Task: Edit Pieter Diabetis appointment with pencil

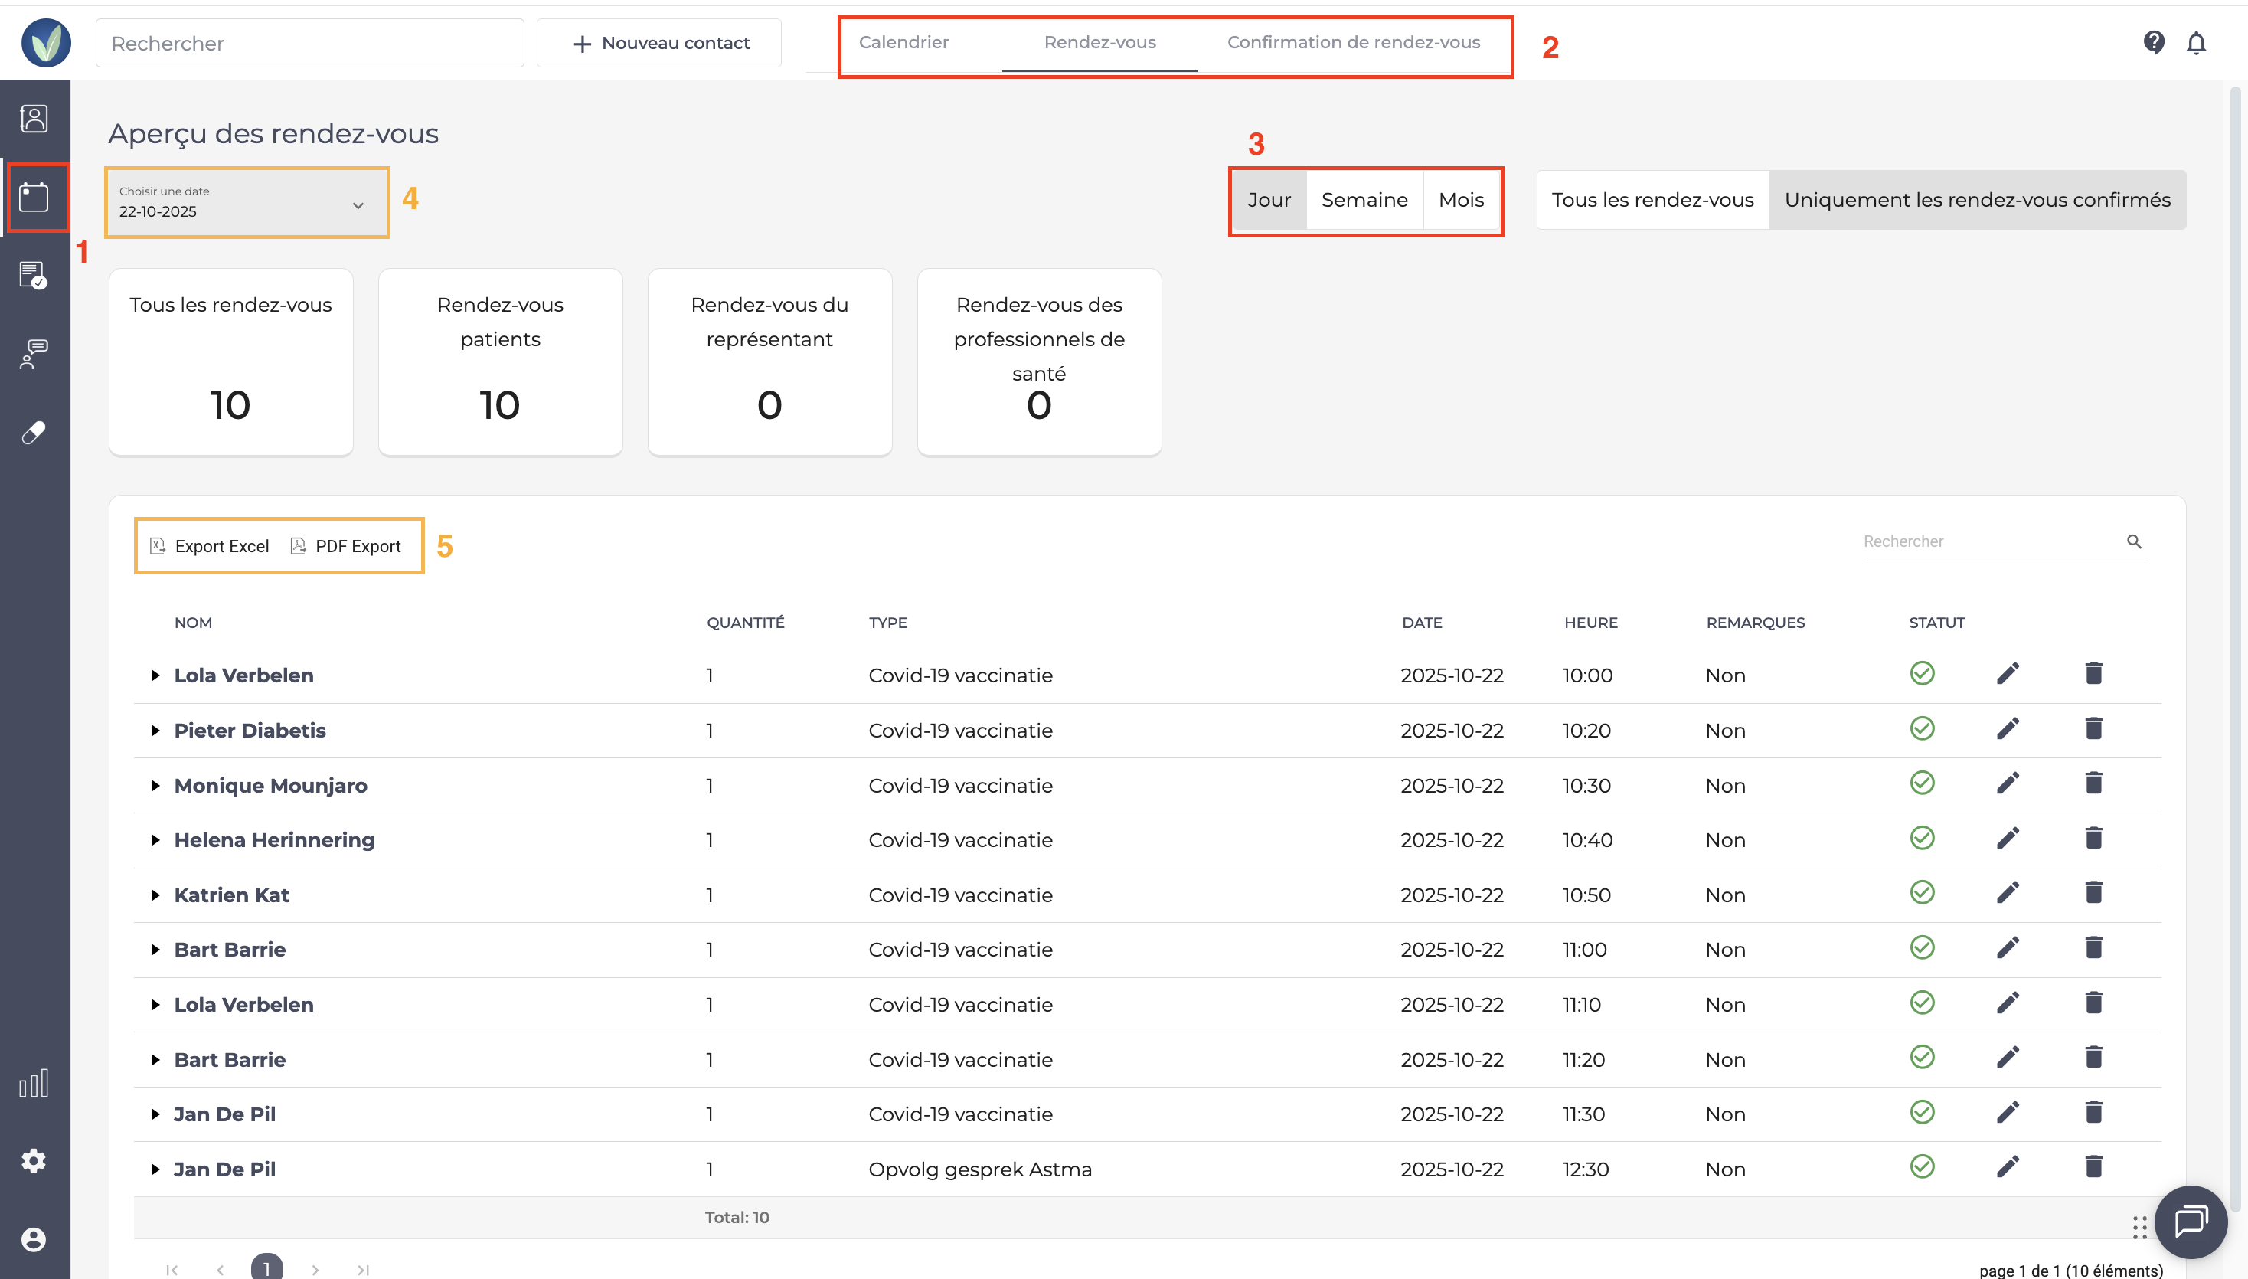Action: click(x=2008, y=729)
